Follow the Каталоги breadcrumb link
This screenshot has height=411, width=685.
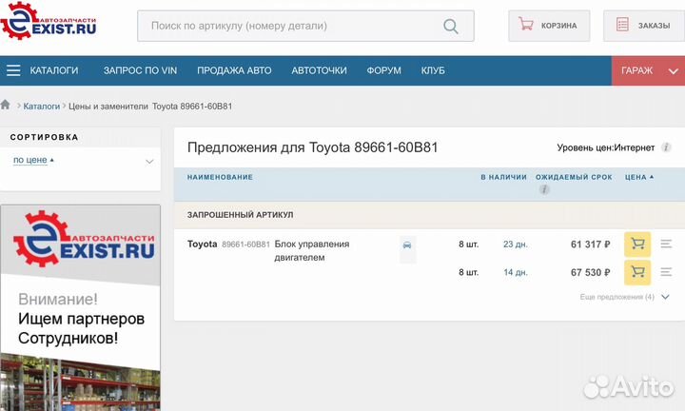tap(42, 107)
